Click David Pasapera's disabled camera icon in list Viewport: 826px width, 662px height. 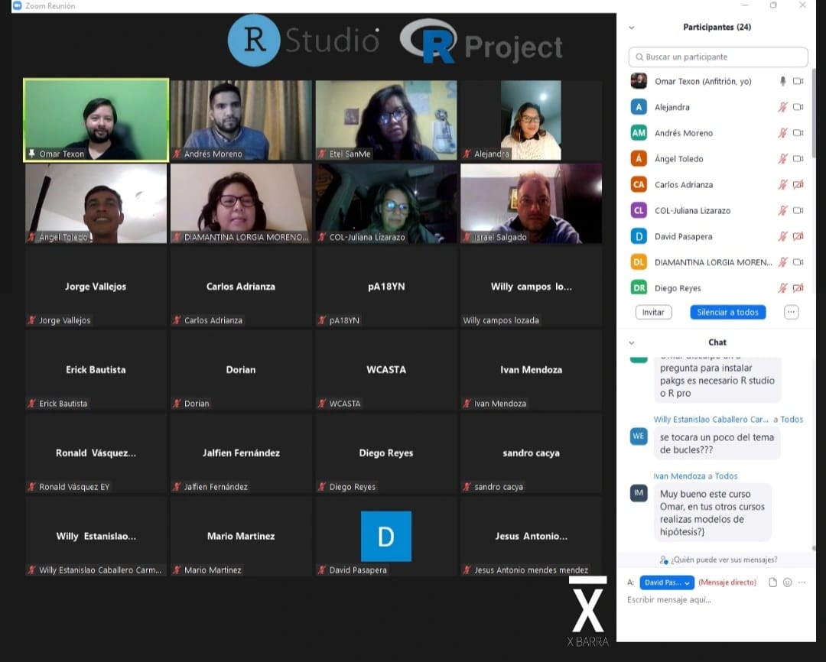(798, 236)
